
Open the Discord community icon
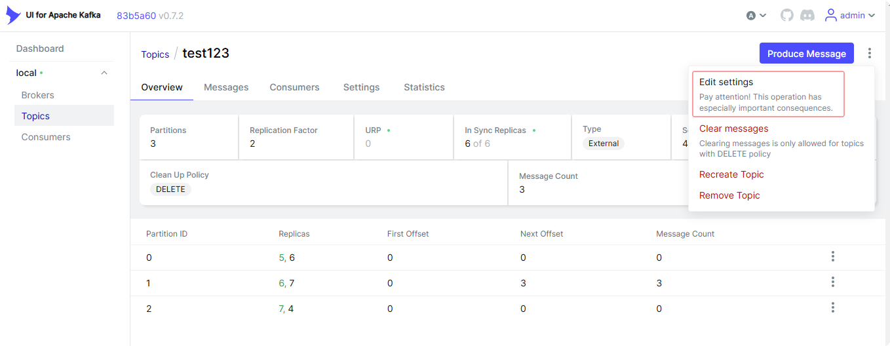coord(807,15)
